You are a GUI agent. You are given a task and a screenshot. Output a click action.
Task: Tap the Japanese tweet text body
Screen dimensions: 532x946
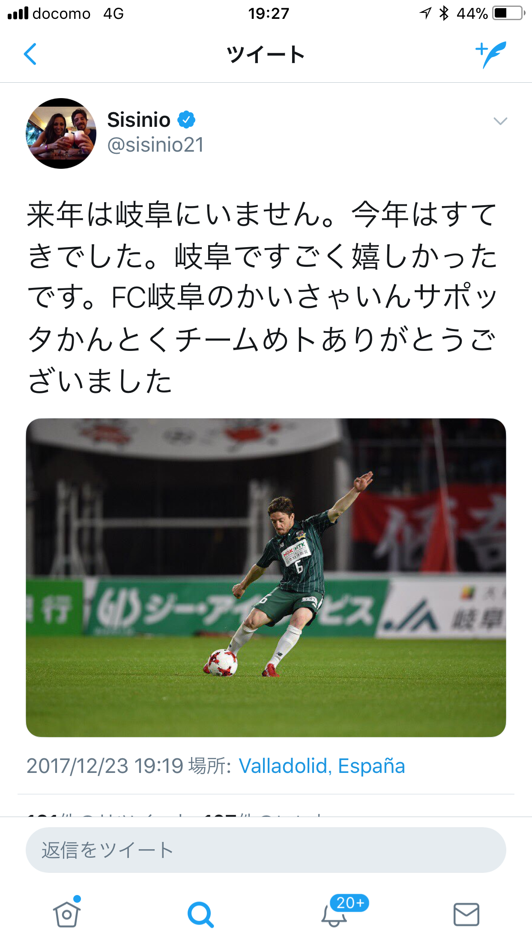pos(262,297)
